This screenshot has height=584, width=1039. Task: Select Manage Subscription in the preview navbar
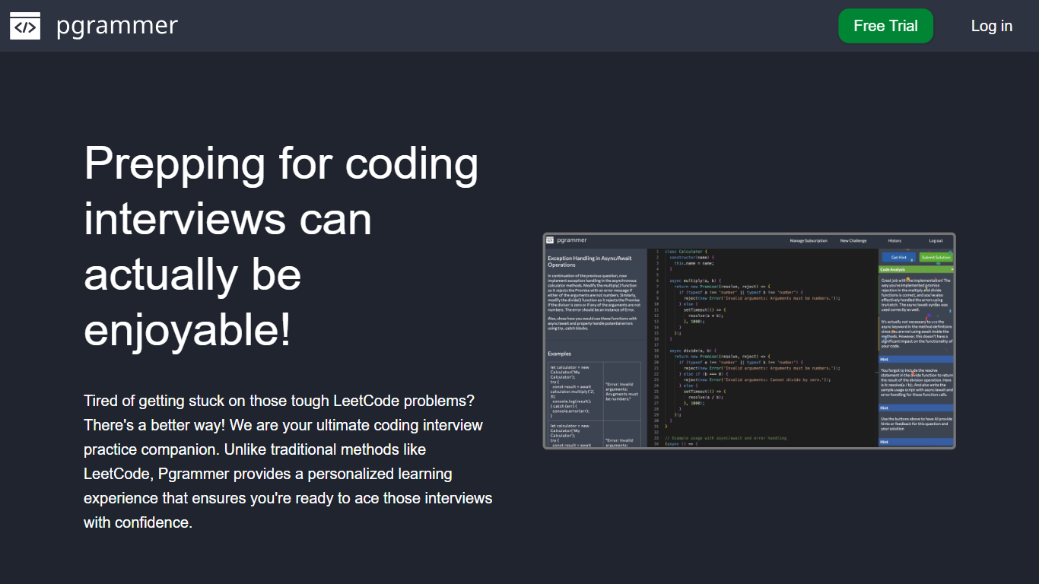tap(808, 240)
